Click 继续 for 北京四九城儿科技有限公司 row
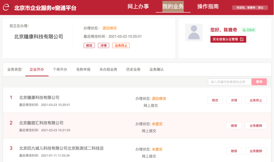The width and height of the screenshot is (274, 162). click(x=234, y=151)
